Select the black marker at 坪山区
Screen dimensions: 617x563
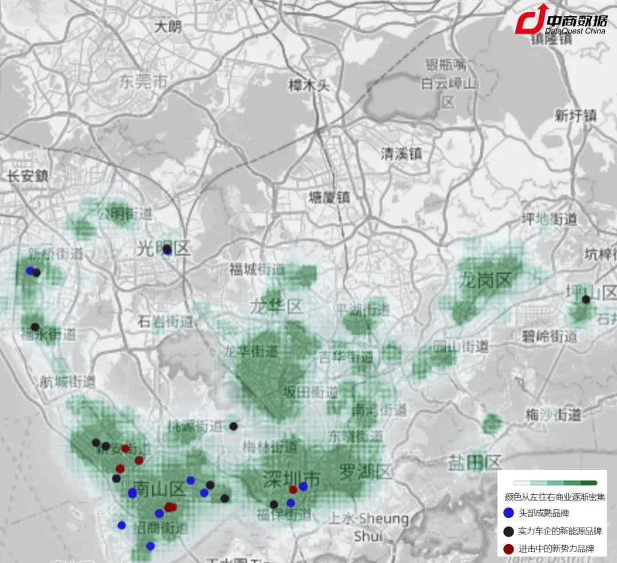(586, 299)
